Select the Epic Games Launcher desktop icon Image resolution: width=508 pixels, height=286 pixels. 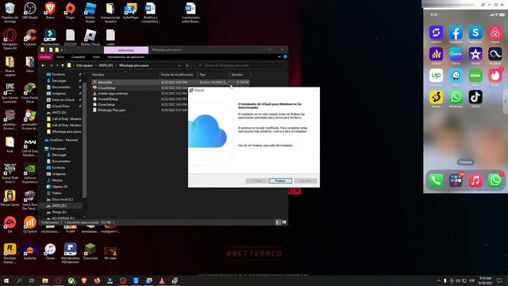click(10, 93)
